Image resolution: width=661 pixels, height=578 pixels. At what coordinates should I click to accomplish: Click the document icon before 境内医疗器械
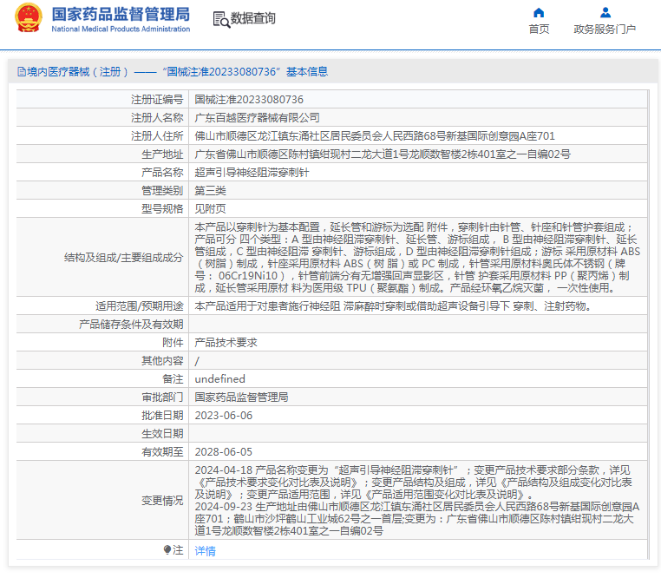click(x=22, y=72)
